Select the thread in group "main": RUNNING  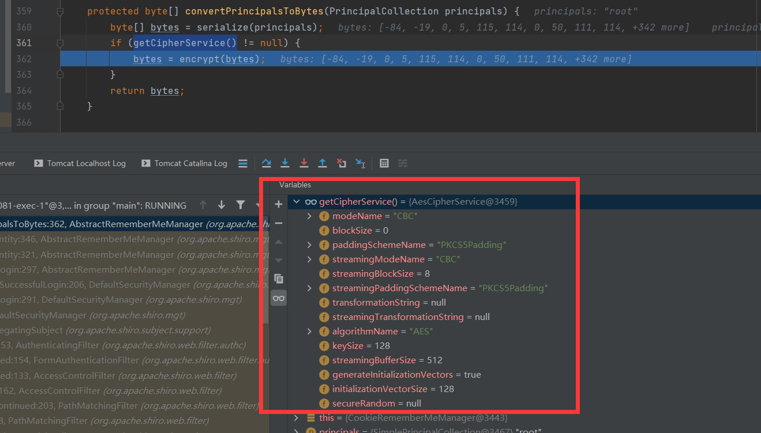coord(93,205)
